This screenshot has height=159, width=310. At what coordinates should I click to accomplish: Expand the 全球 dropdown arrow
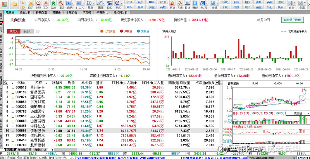[217, 3]
